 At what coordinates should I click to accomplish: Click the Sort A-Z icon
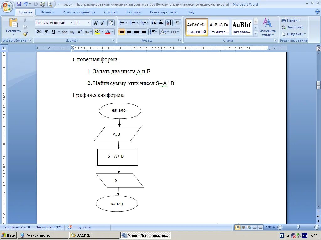[169, 23]
